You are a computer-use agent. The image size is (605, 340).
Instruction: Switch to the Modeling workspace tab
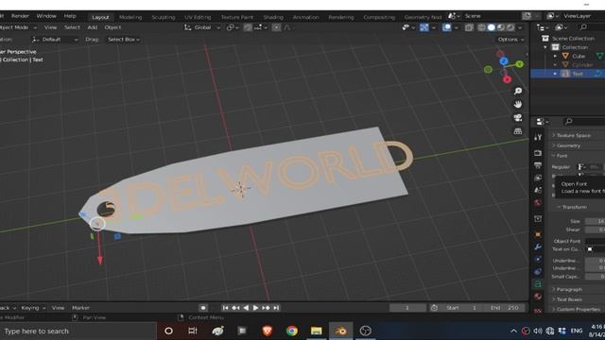[130, 17]
